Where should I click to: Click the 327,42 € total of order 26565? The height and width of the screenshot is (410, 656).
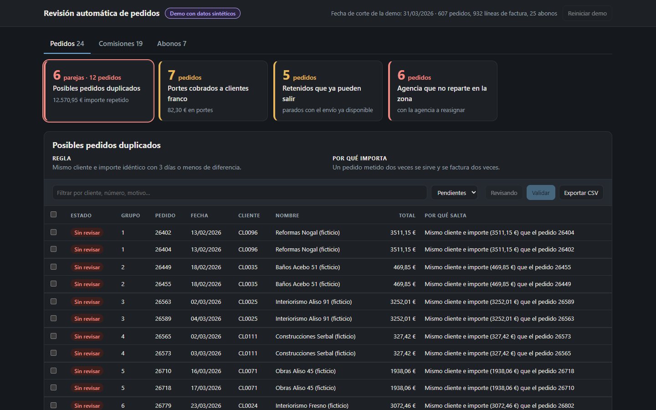coord(405,336)
